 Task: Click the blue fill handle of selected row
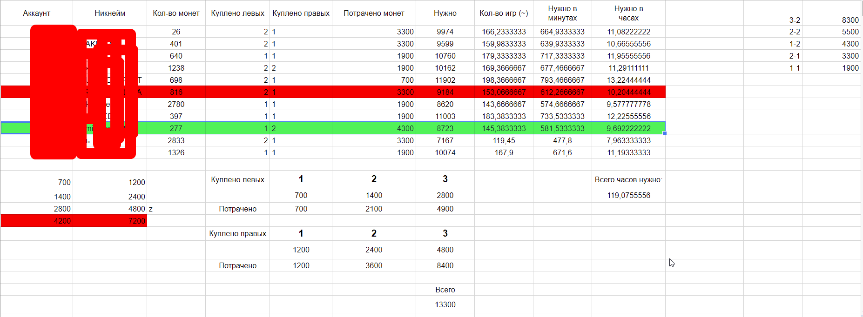tap(665, 133)
